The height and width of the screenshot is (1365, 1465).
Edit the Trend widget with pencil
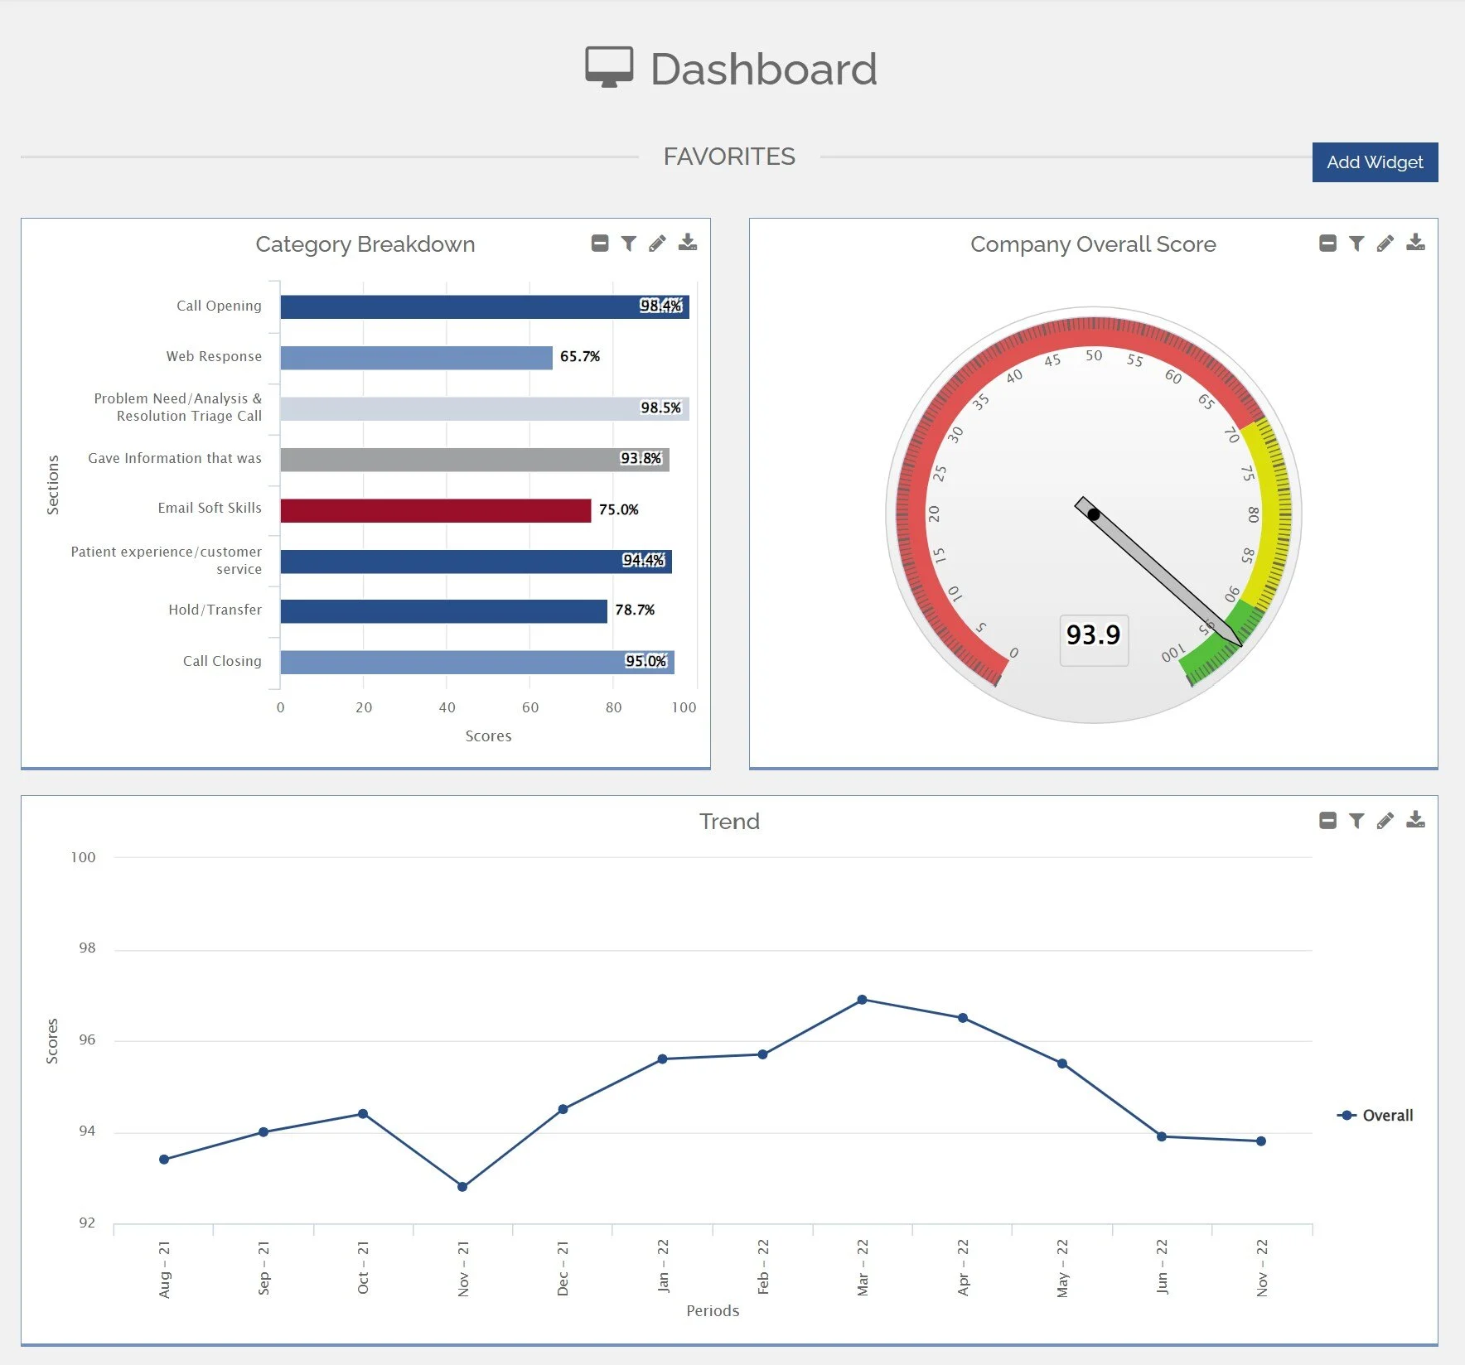coord(1385,820)
